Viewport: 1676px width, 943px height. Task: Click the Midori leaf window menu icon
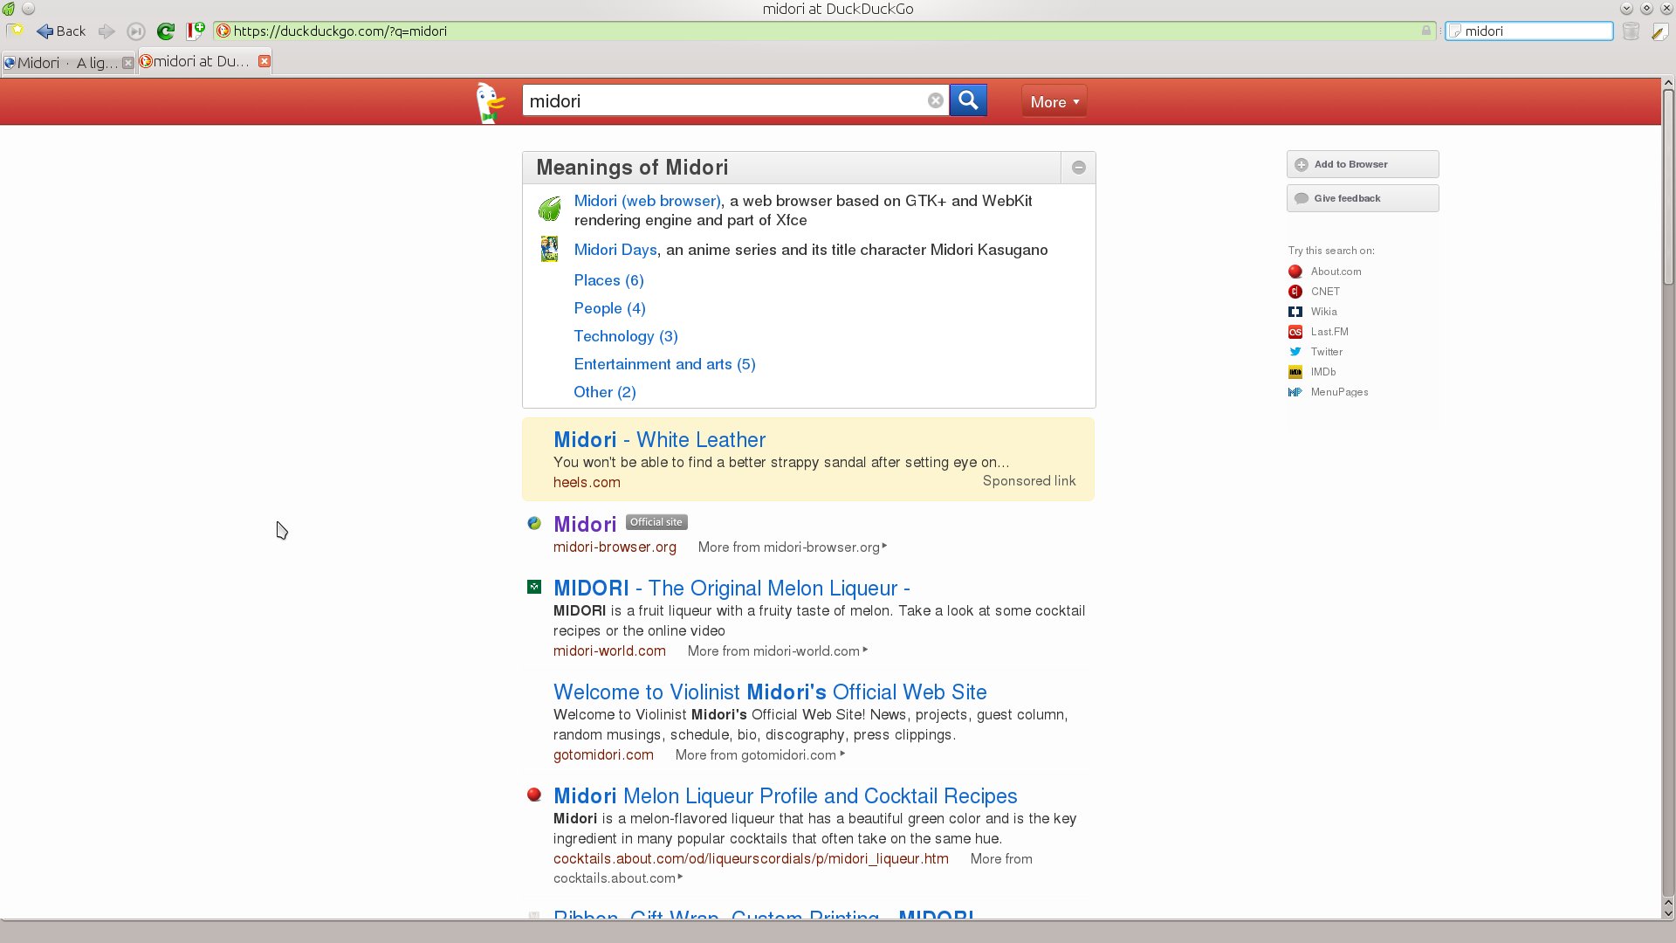[9, 9]
